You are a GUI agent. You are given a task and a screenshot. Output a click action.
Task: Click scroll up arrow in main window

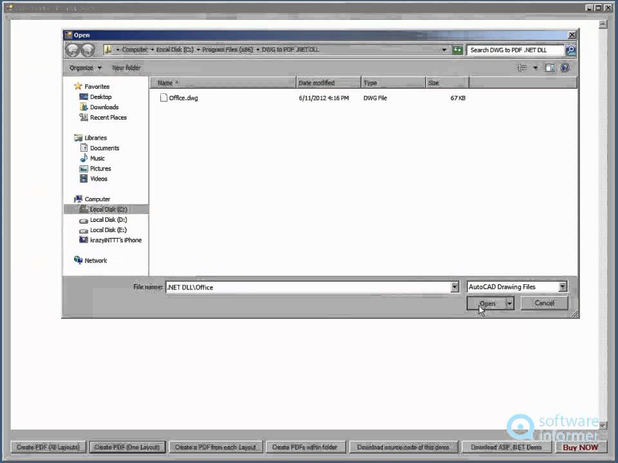[603, 24]
